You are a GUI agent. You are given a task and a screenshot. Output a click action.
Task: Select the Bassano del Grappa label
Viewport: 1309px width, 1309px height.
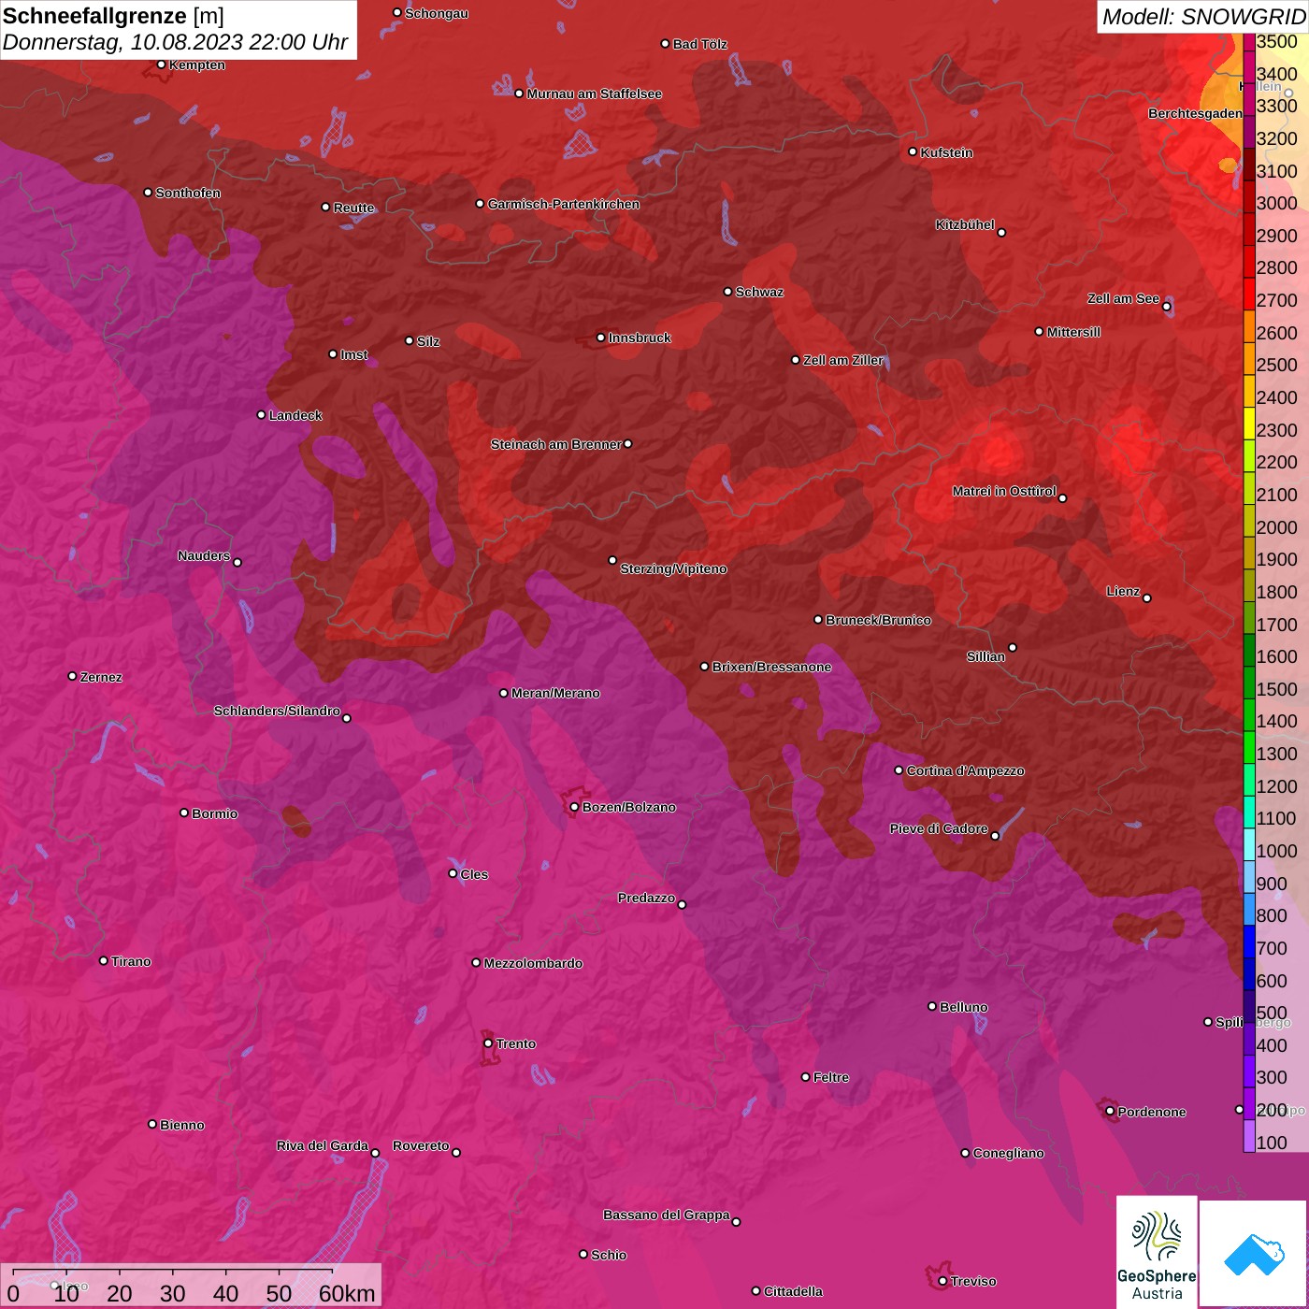coord(666,1215)
